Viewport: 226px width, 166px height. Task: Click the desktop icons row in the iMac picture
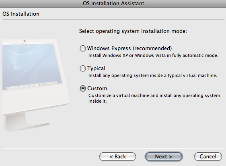pyautogui.click(x=33, y=46)
